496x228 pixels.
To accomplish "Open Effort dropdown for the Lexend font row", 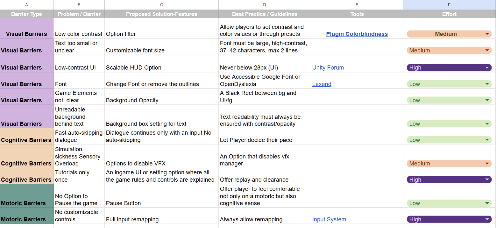I will point(487,84).
